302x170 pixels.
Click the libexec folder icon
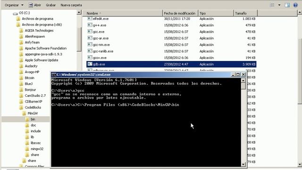coord(27,143)
